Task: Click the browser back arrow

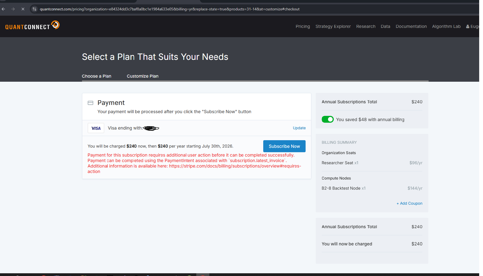Action: [4, 9]
